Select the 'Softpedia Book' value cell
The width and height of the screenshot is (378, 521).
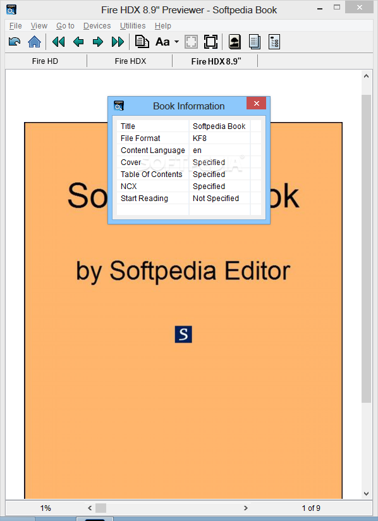(x=219, y=126)
